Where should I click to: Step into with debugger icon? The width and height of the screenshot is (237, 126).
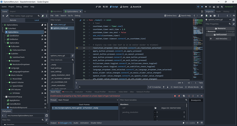point(189,96)
